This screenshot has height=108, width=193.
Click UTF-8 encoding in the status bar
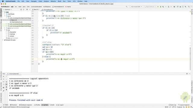click(x=174, y=107)
